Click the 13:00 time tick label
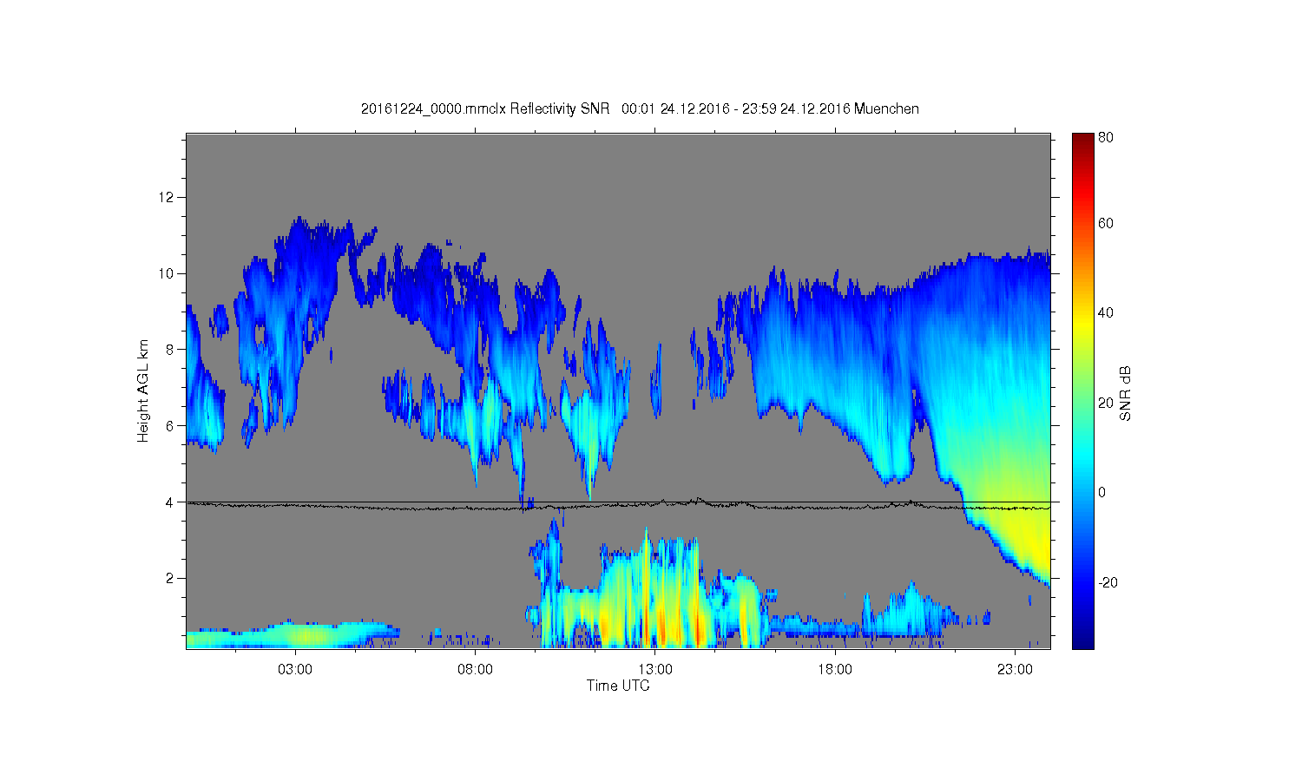Viewport: 1302px width, 781px height. [x=655, y=670]
